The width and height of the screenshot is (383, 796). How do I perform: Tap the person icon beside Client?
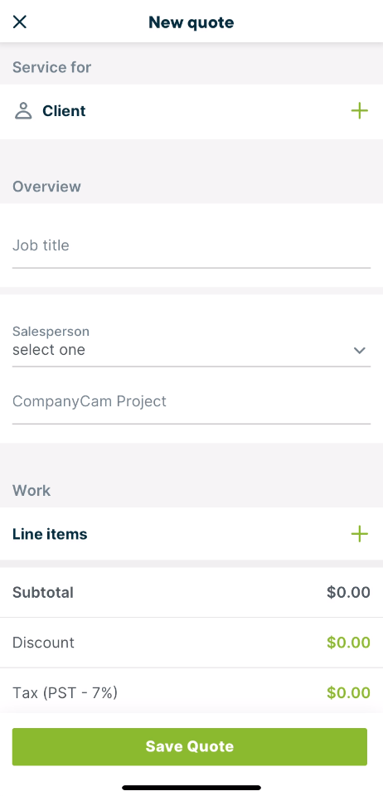coord(23,110)
